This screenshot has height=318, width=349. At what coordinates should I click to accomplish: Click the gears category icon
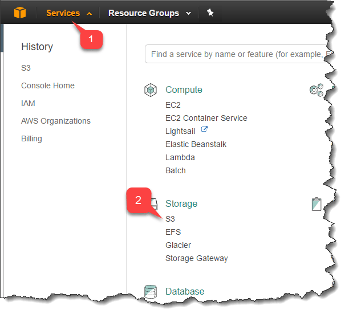pyautogui.click(x=316, y=90)
